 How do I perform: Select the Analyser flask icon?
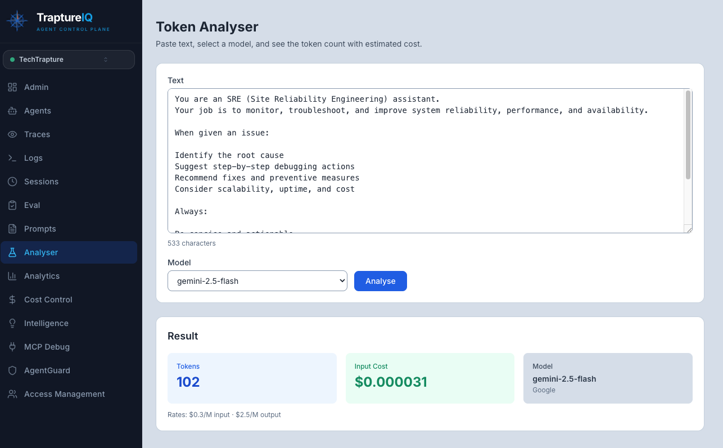click(12, 252)
